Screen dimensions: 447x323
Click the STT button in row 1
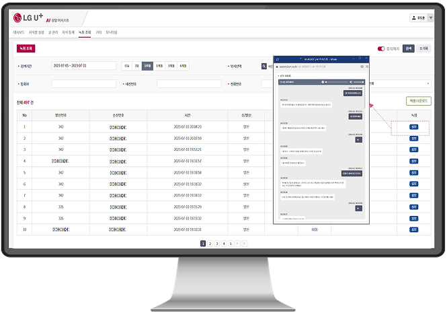tap(414, 127)
